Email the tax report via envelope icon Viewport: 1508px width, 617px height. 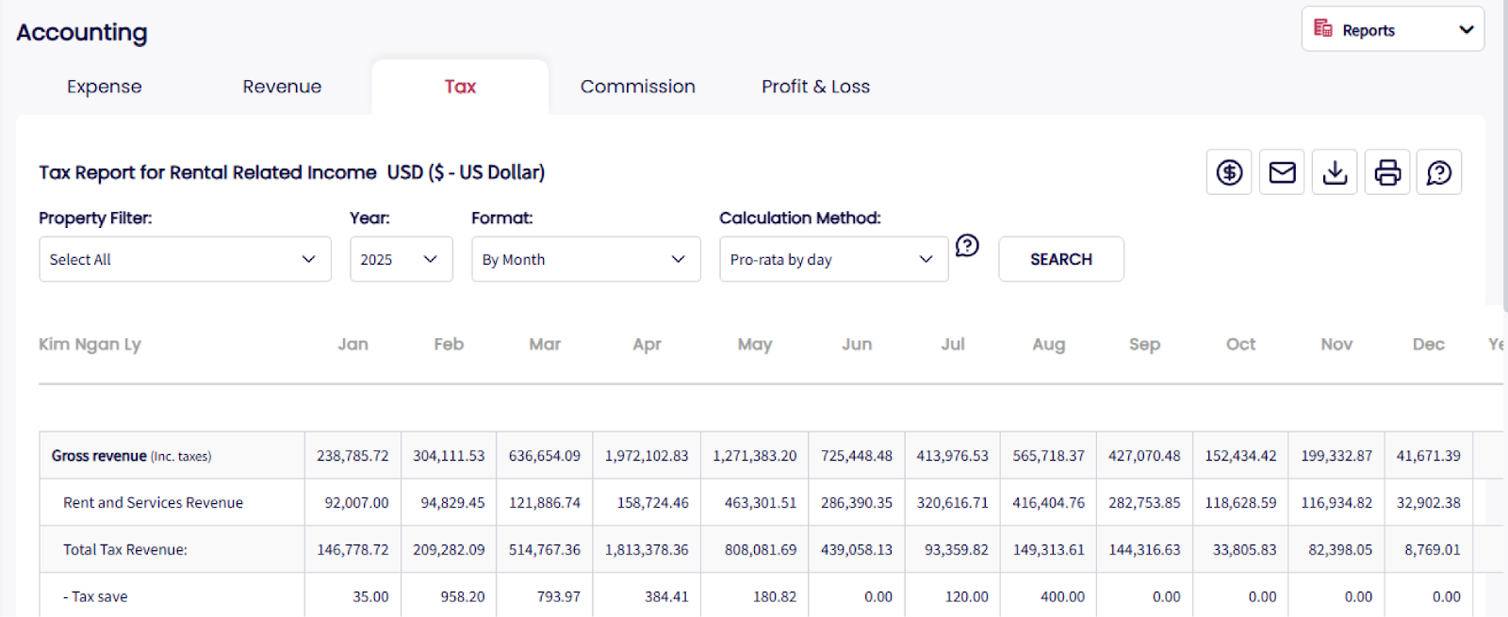pyautogui.click(x=1282, y=172)
